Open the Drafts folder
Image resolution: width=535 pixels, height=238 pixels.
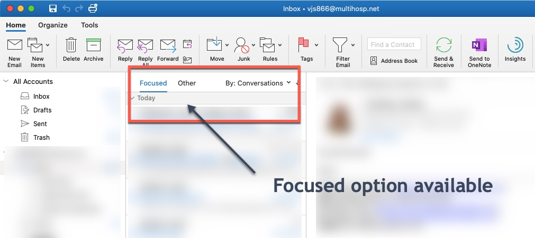point(36,110)
